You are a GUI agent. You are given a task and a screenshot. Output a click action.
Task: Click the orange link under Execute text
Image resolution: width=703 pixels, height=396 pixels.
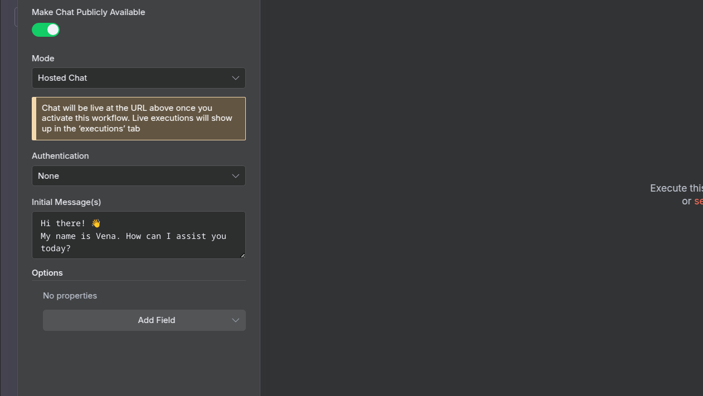tap(698, 201)
